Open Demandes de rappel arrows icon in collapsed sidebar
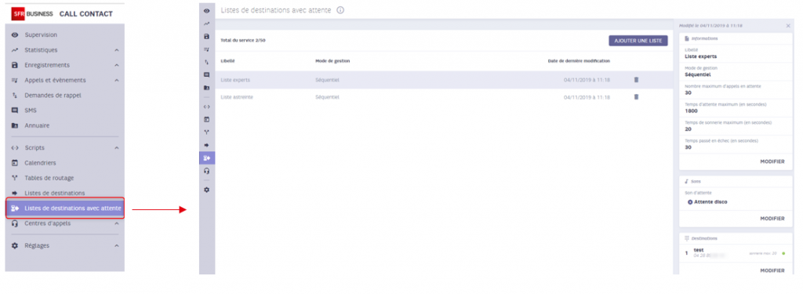This screenshot has width=803, height=294. click(207, 62)
